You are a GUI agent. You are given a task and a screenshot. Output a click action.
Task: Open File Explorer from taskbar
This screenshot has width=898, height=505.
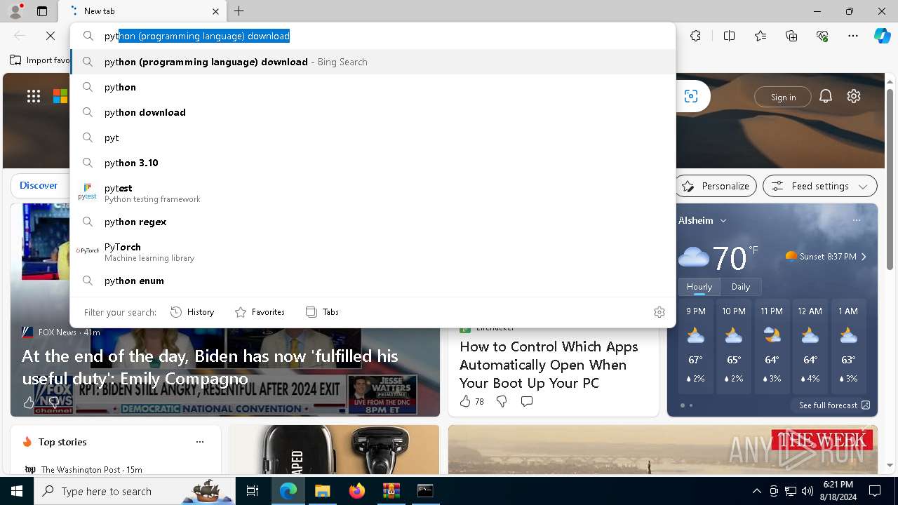pos(322,491)
